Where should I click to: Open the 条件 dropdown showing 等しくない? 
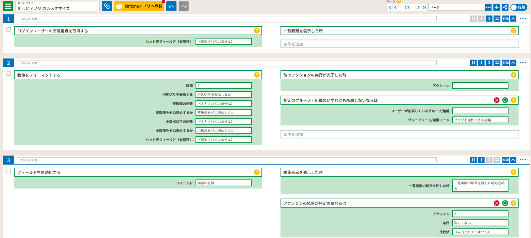(480, 223)
